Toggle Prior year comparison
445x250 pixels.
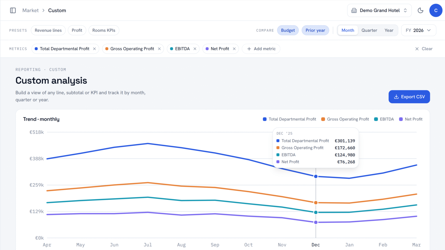tap(315, 30)
